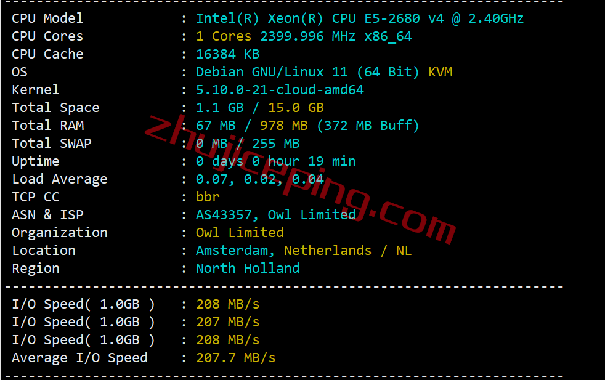The width and height of the screenshot is (605, 380).
Task: Click the zhujiceping.com watermark text
Action: (300, 180)
